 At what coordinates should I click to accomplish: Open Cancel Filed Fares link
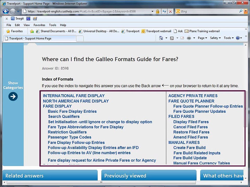click(x=191, y=127)
